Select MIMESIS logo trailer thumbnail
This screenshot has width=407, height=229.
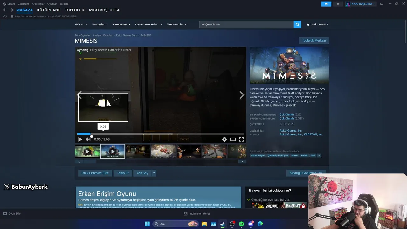(113, 152)
